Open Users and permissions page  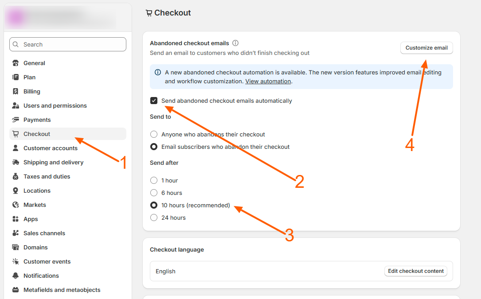pos(68,105)
